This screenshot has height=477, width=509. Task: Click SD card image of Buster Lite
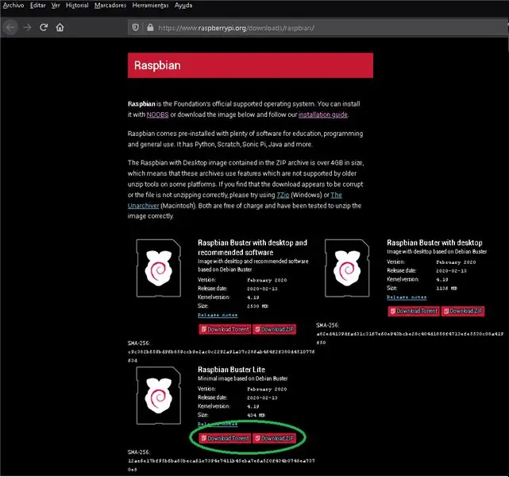click(158, 395)
